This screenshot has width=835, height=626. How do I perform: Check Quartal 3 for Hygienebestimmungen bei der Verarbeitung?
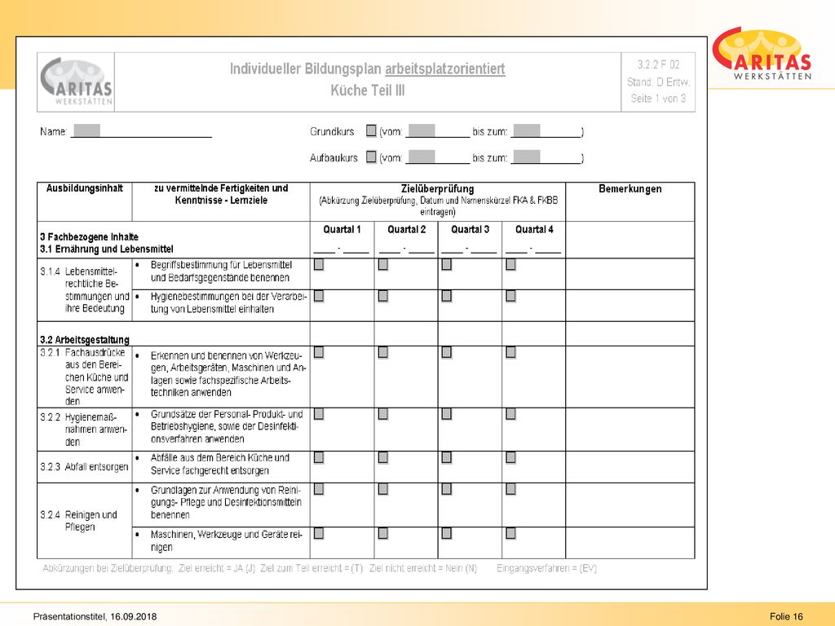pyautogui.click(x=447, y=296)
